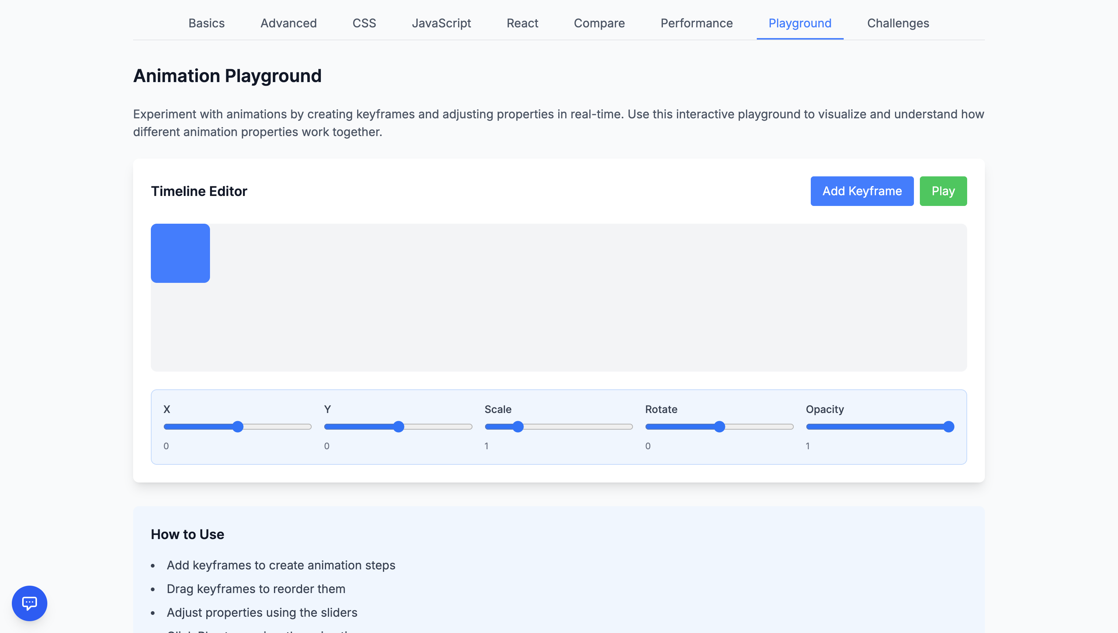Open the React tab
This screenshot has width=1118, height=633.
click(522, 23)
